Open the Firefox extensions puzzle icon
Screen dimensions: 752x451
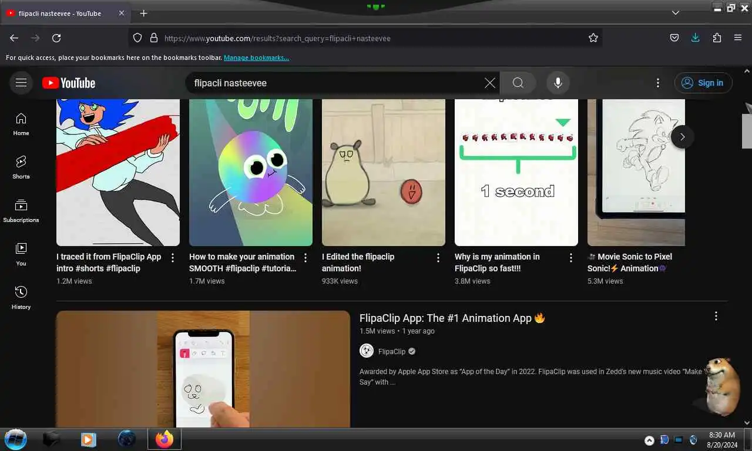(x=717, y=38)
